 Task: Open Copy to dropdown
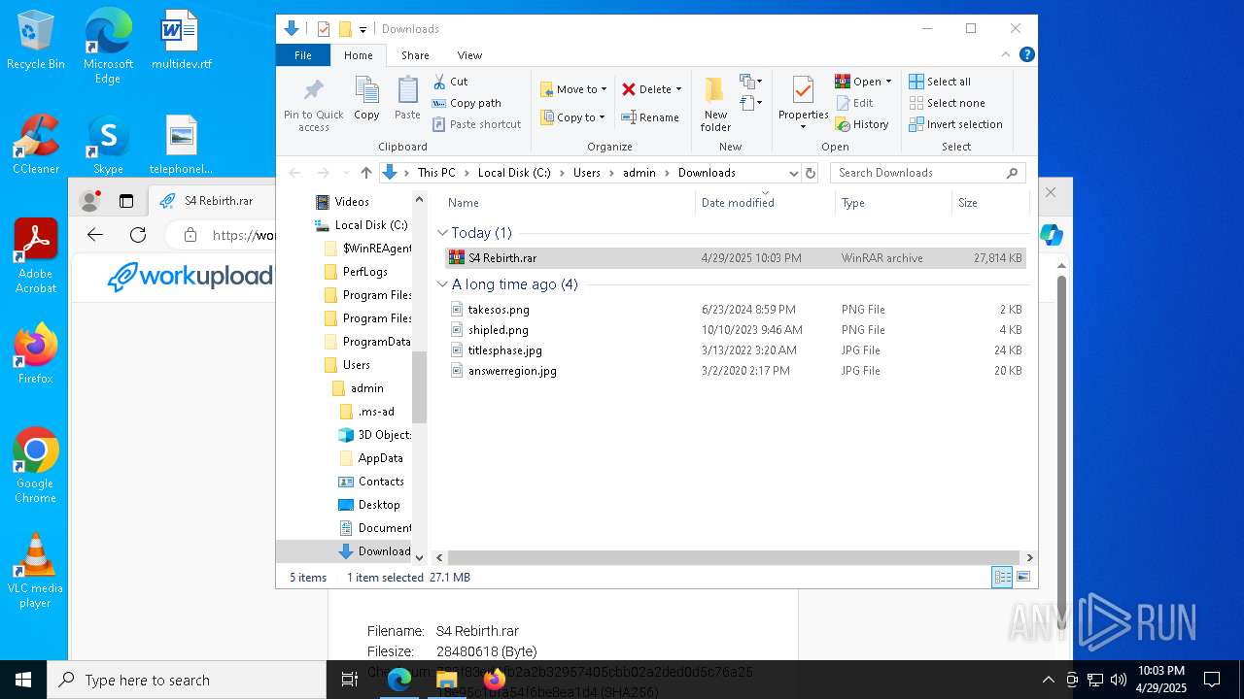pos(573,117)
